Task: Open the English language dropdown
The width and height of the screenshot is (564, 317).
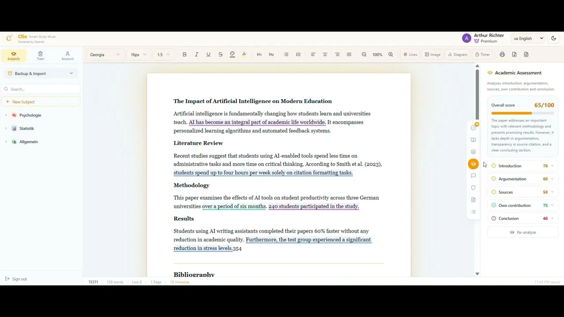Action: coord(528,38)
